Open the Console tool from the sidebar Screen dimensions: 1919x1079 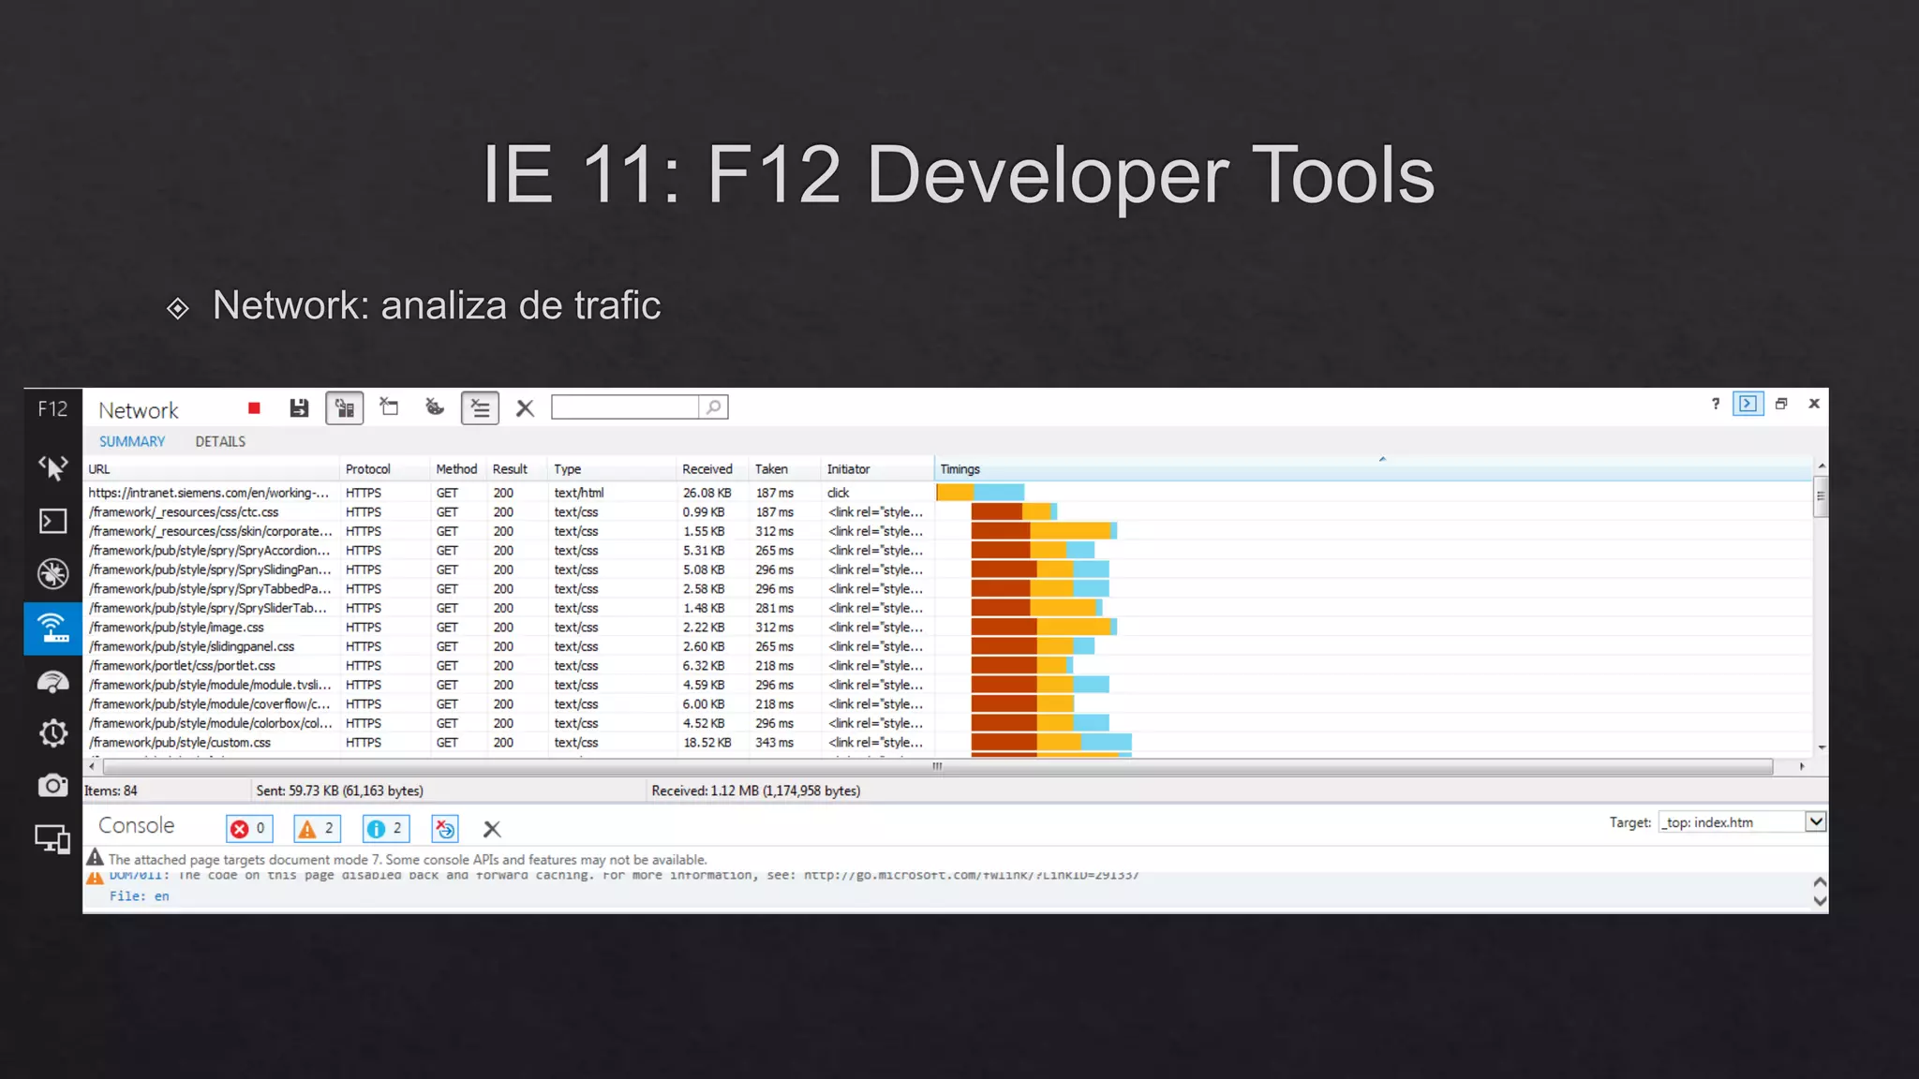click(52, 521)
